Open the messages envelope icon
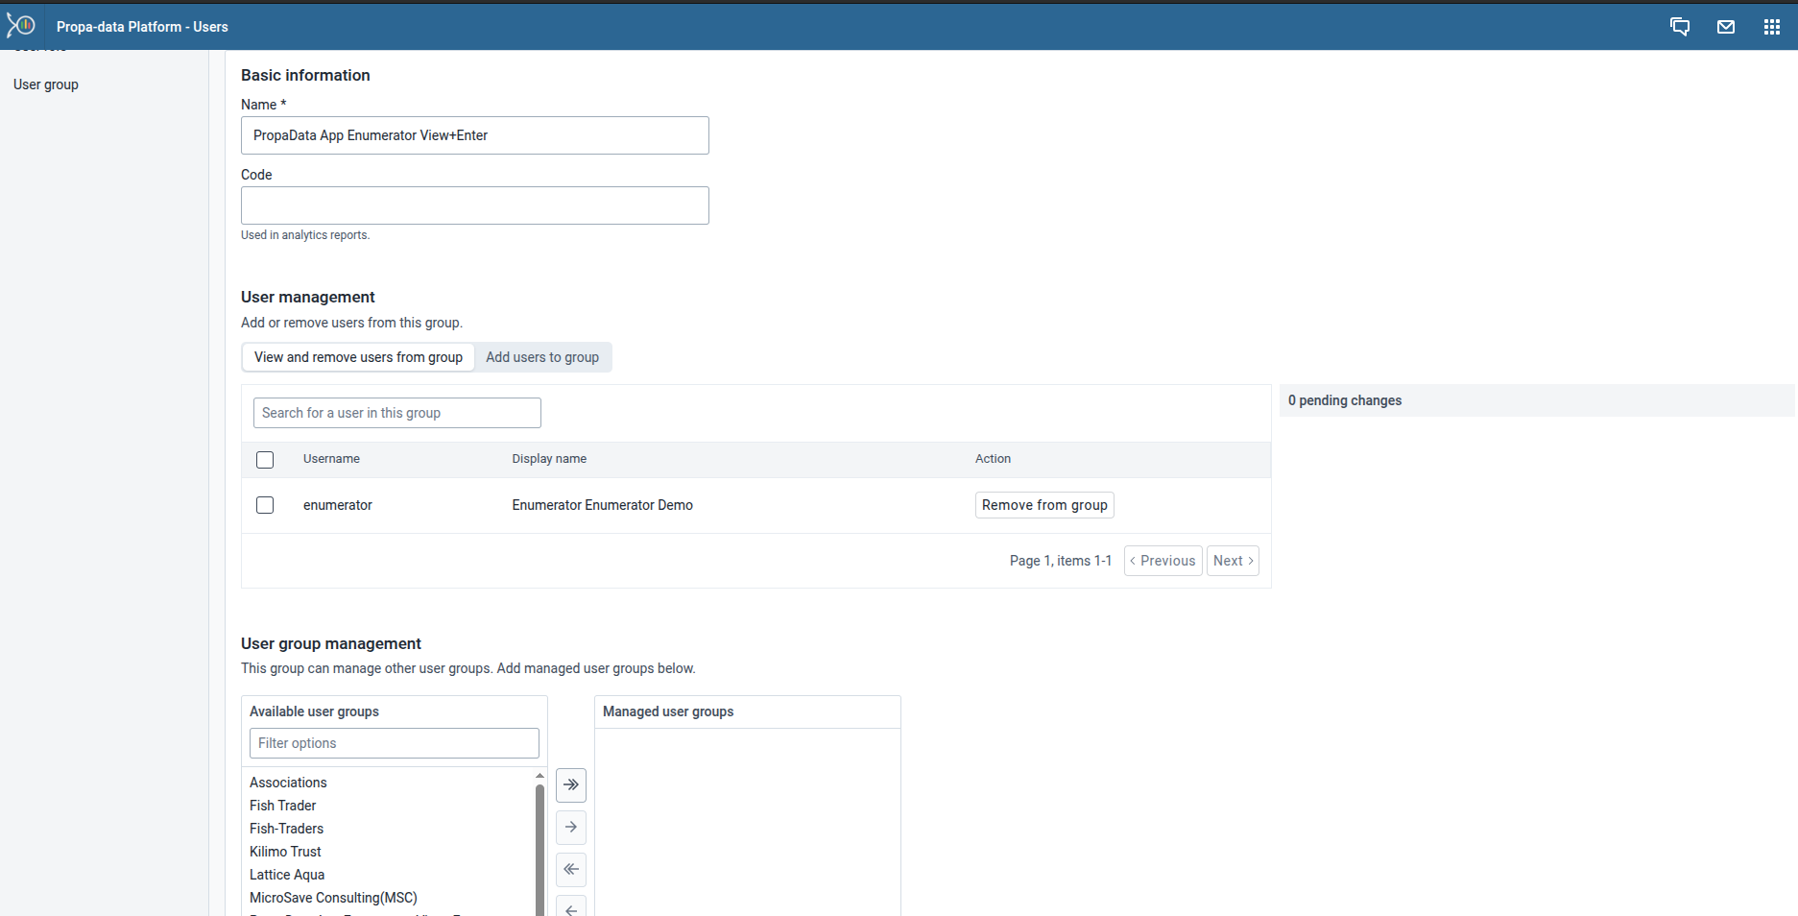 tap(1726, 26)
